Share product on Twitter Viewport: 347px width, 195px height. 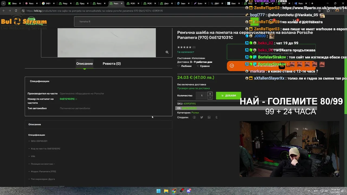(201, 117)
